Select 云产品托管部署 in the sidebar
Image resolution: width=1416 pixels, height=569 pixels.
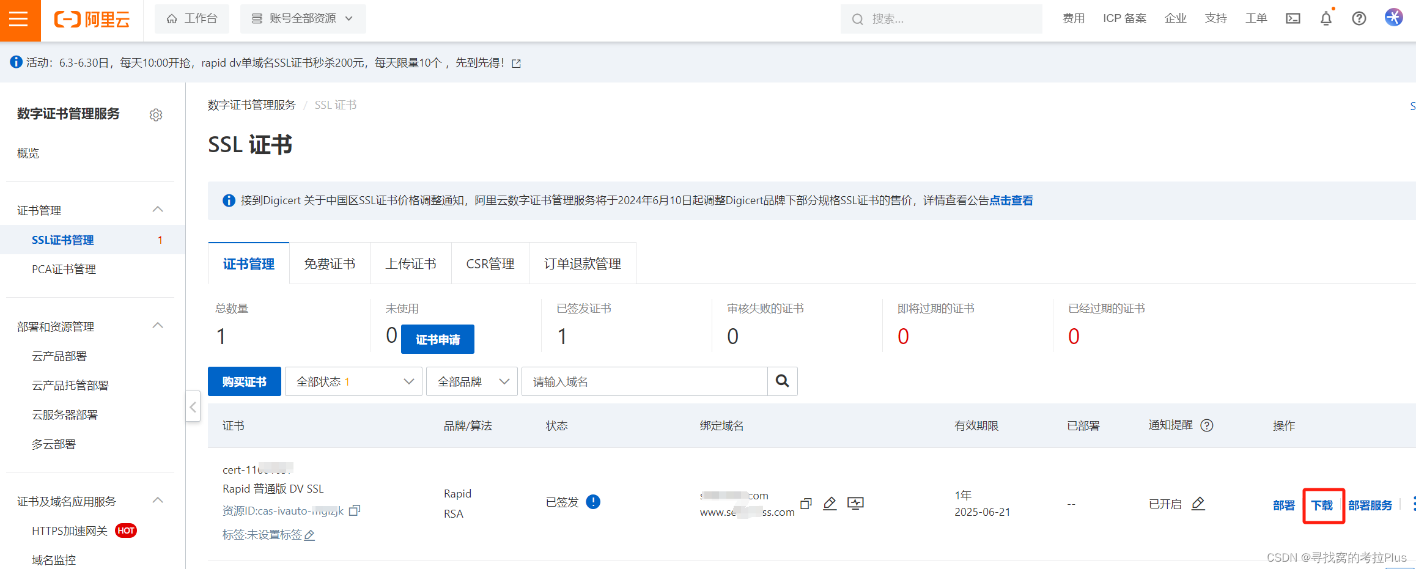point(70,386)
